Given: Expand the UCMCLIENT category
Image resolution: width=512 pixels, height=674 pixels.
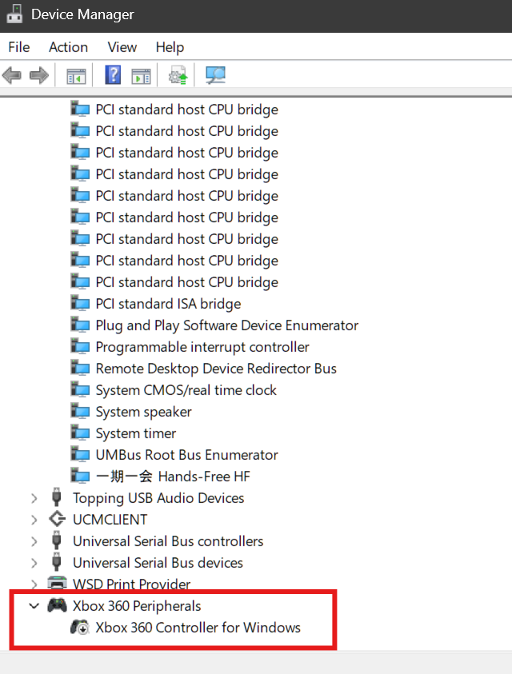Looking at the screenshot, I should [34, 520].
